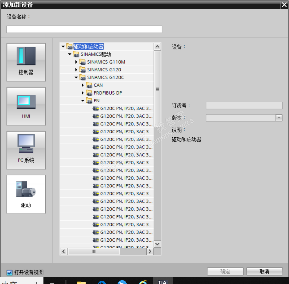
Task: Click the vertical scrollbar thumb in tree
Action: coord(157,89)
